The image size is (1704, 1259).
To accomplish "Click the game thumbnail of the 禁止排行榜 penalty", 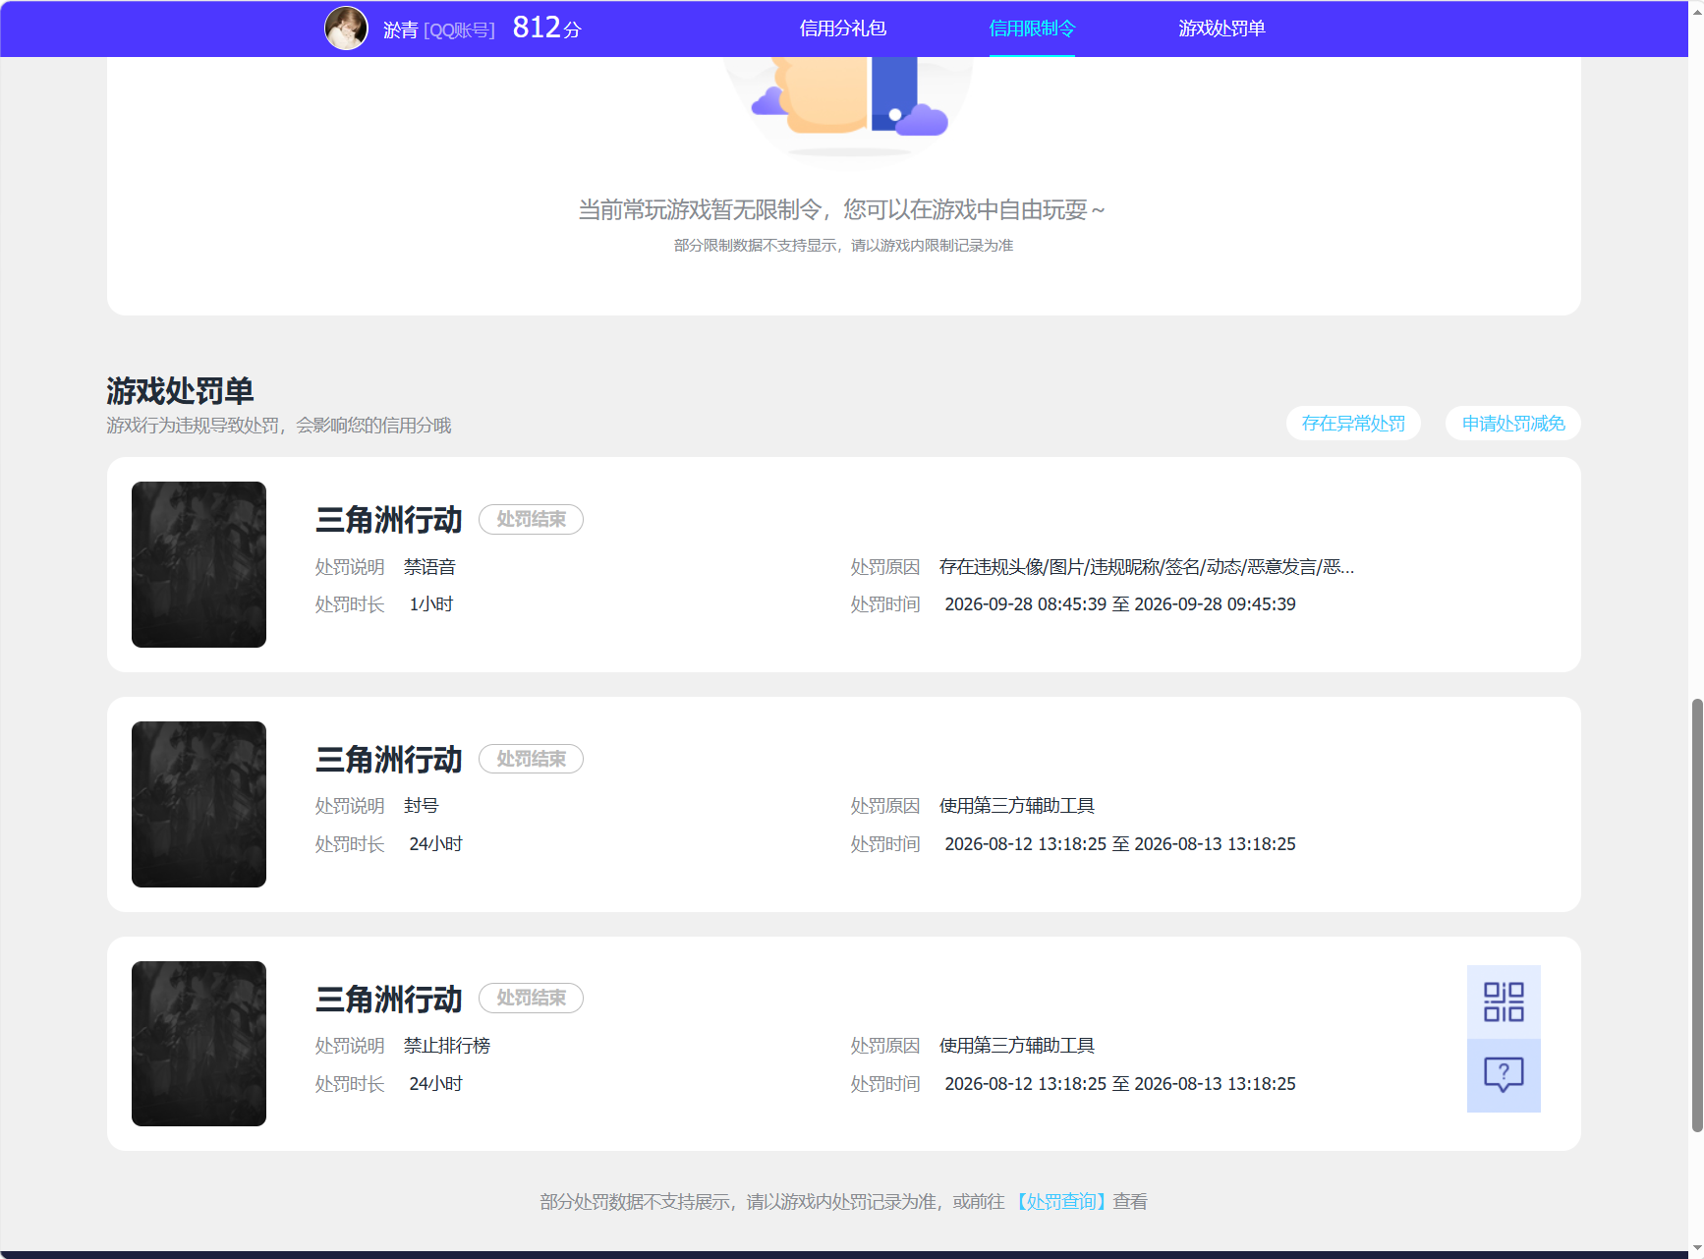I will pyautogui.click(x=199, y=1044).
